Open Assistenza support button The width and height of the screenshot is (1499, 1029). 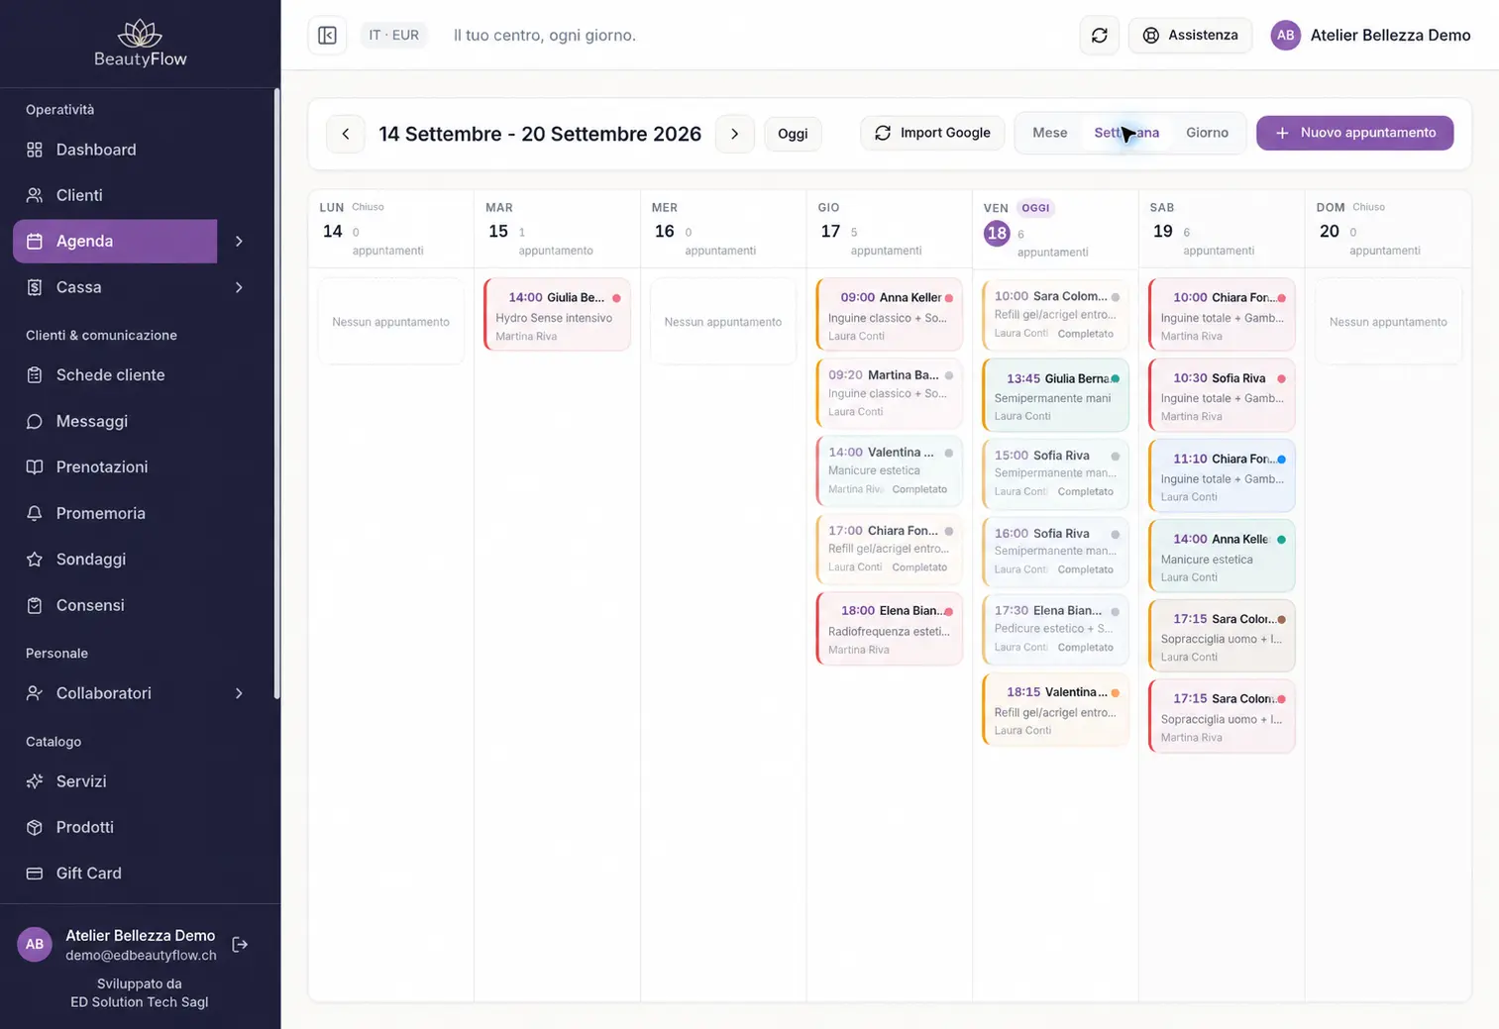tap(1190, 36)
